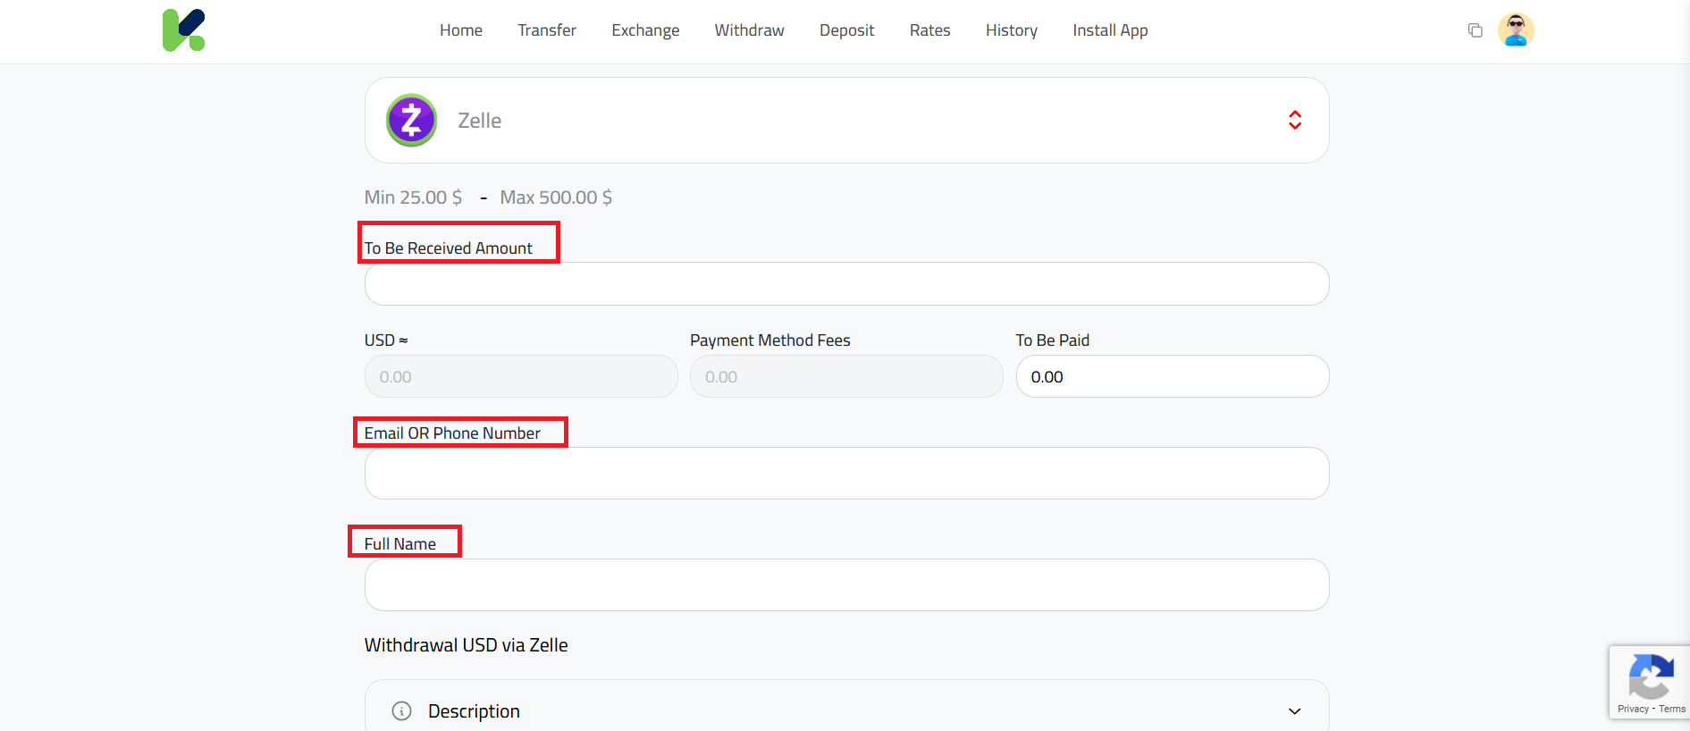The image size is (1690, 731).
Task: Open transaction History
Action: click(x=1011, y=30)
